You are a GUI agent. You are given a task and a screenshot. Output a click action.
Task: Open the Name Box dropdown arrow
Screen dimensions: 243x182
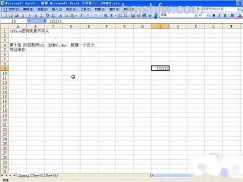pyautogui.click(x=29, y=21)
